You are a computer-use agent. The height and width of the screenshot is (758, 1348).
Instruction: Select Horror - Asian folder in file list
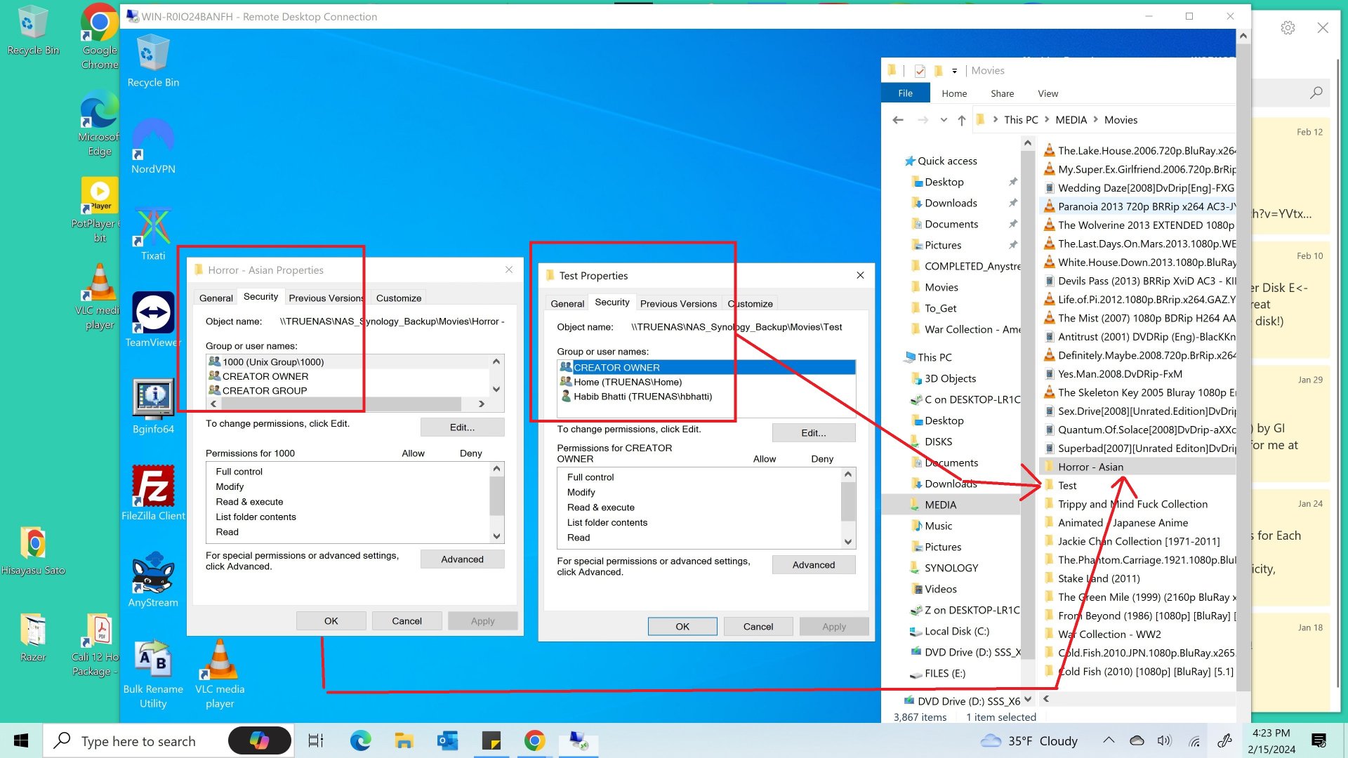click(x=1090, y=467)
